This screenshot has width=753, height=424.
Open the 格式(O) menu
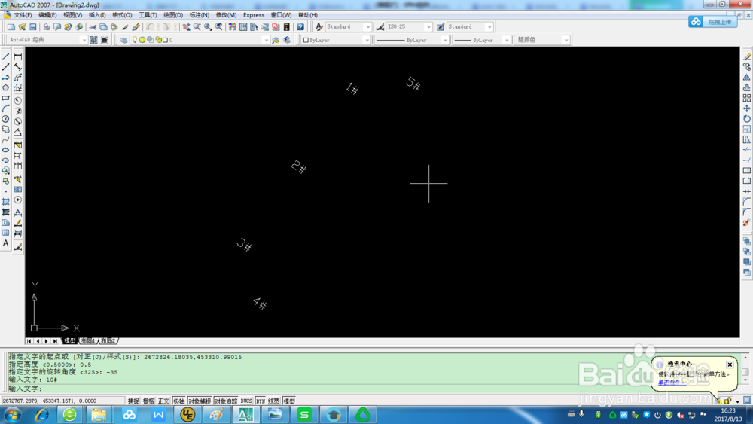[x=122, y=15]
